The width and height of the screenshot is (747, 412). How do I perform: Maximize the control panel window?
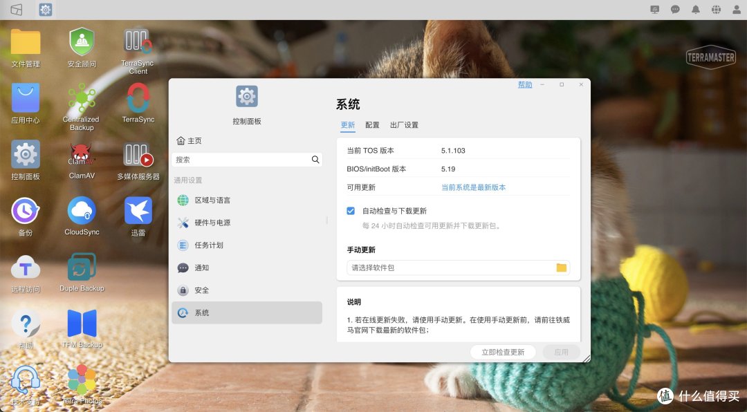(562, 84)
